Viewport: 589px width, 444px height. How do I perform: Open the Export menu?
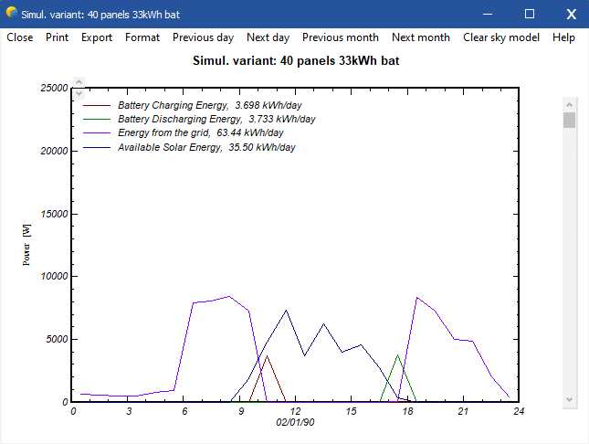point(97,37)
